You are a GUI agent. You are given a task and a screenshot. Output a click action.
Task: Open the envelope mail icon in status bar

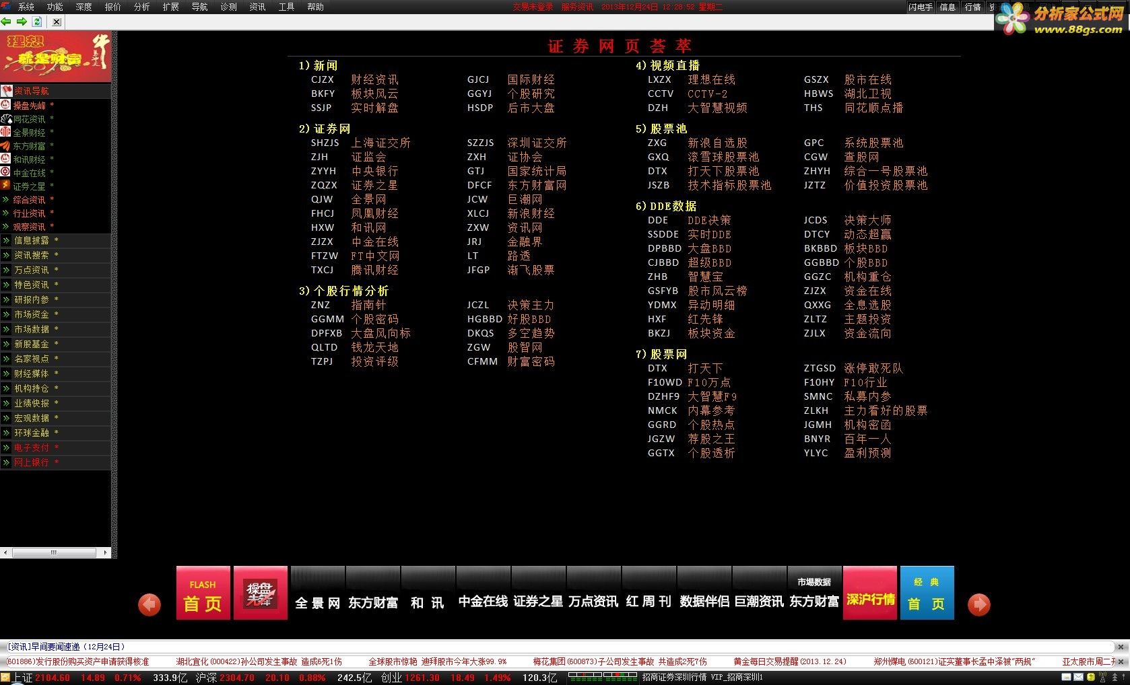[x=1079, y=678]
